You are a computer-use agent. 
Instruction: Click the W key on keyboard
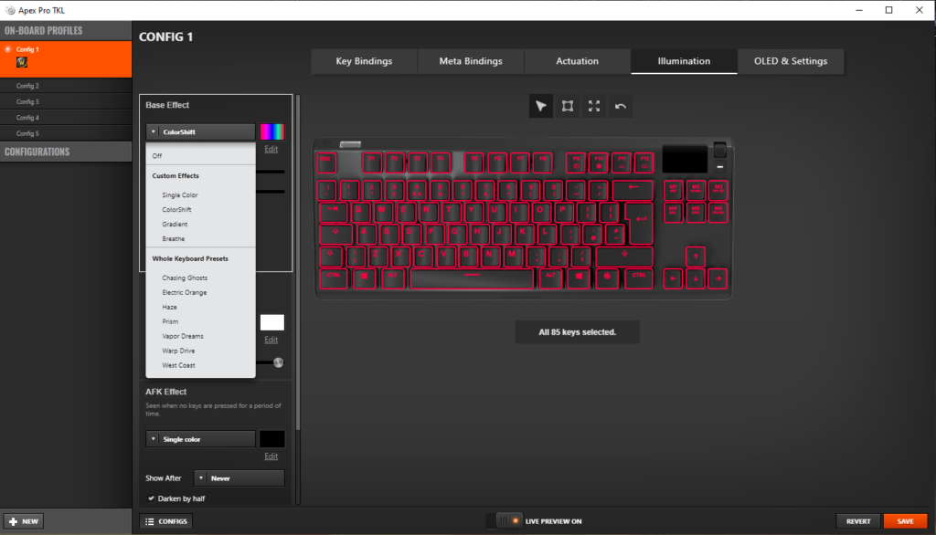point(381,212)
